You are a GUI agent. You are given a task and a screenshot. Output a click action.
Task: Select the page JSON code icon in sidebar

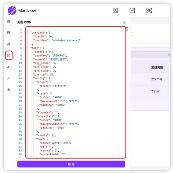(x=8, y=55)
